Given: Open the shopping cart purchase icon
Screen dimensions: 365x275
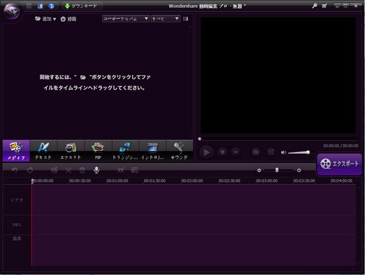Looking at the screenshot, I should (x=324, y=6).
